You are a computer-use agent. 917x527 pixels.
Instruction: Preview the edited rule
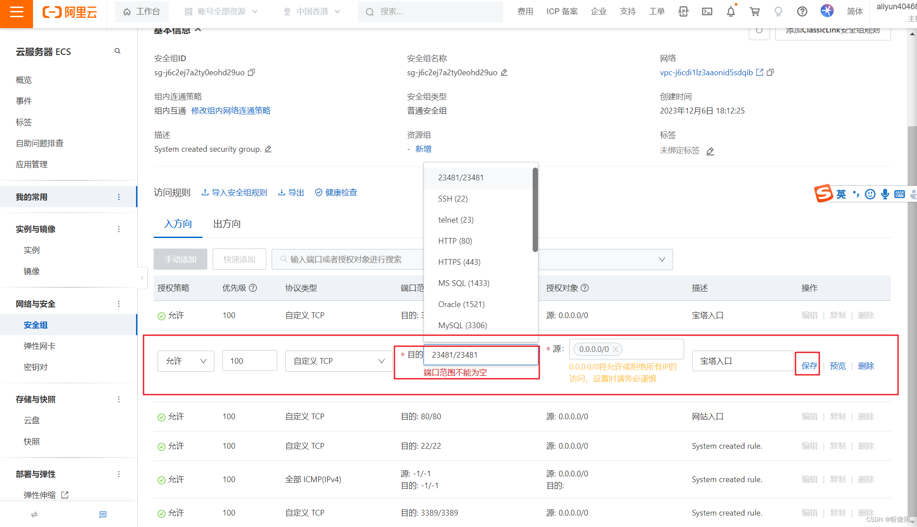[x=838, y=366]
